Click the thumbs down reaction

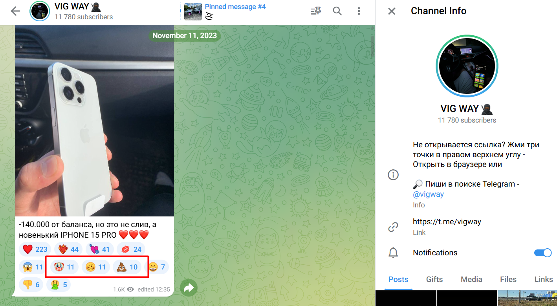tap(31, 285)
